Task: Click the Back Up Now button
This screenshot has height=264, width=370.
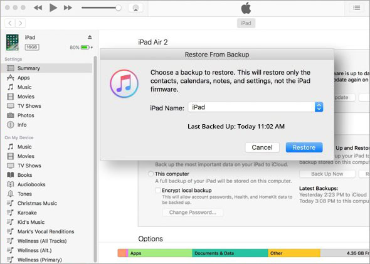Action: [327, 174]
